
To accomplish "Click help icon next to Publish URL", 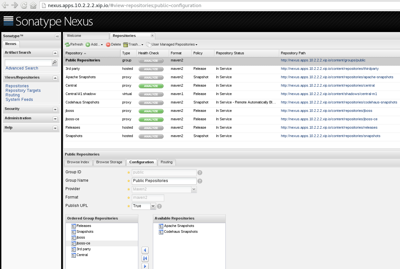I will tap(159, 206).
